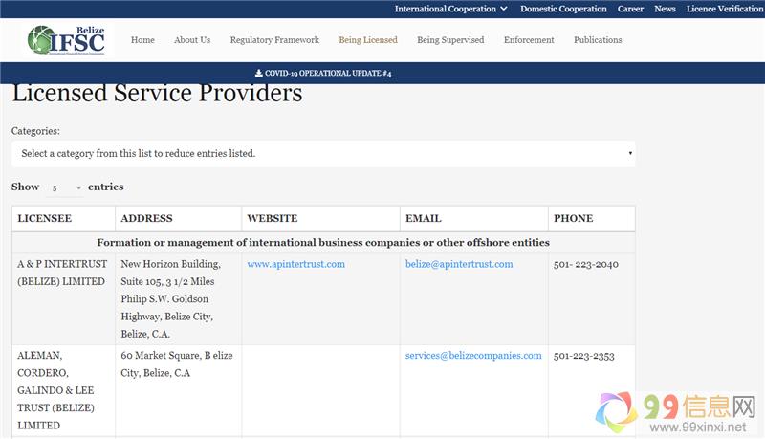Expand the International Cooperation menu

tap(451, 9)
